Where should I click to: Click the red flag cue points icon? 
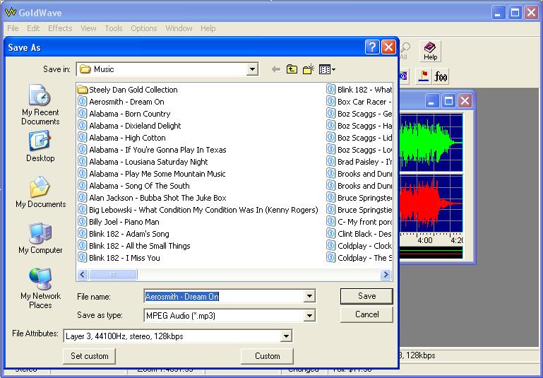(424, 76)
